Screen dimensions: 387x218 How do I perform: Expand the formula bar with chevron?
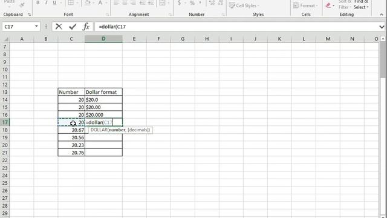coord(382,27)
